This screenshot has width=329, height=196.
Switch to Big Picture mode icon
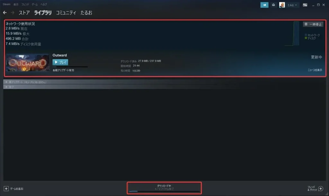point(305,5)
